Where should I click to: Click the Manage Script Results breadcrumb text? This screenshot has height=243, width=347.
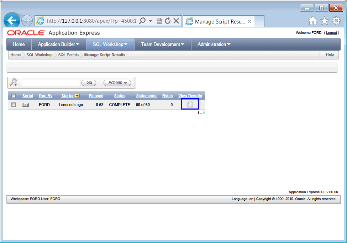[x=105, y=55]
